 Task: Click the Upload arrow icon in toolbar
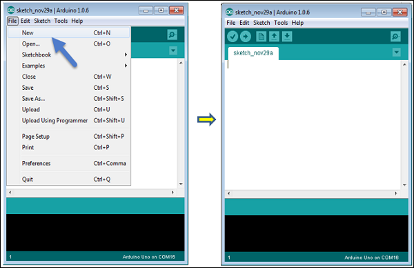click(245, 37)
